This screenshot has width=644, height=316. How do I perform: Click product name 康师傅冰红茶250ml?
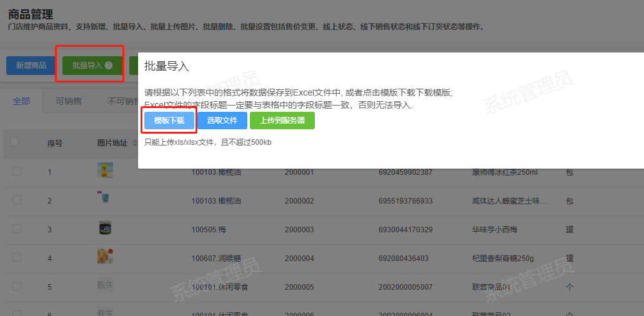pyautogui.click(x=505, y=172)
